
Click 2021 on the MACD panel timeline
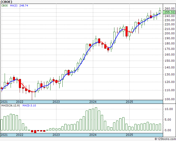click(4, 135)
